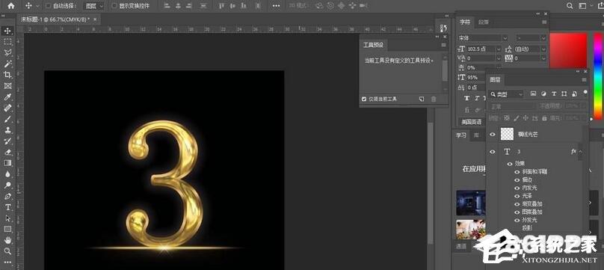Viewport: 604px width, 270px height.
Task: Click the red color picker field
Action: pyautogui.click(x=568, y=51)
